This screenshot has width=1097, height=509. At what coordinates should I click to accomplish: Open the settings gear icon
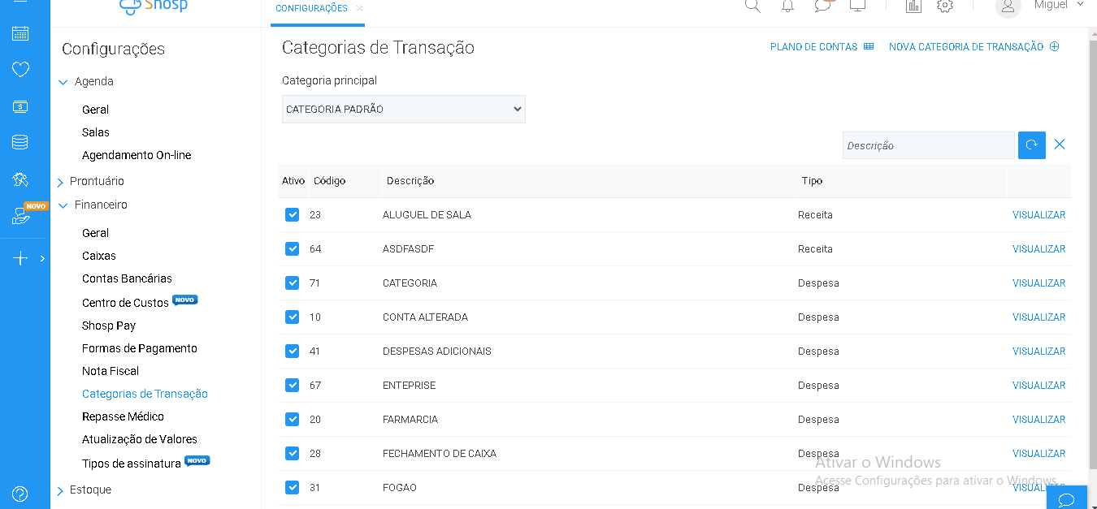[944, 6]
